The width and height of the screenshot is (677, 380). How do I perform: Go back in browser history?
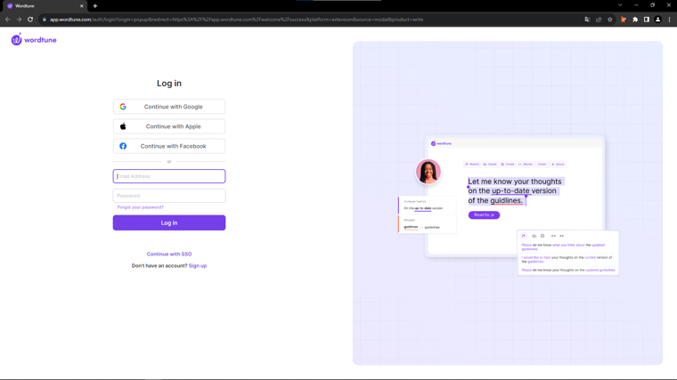pos(8,20)
